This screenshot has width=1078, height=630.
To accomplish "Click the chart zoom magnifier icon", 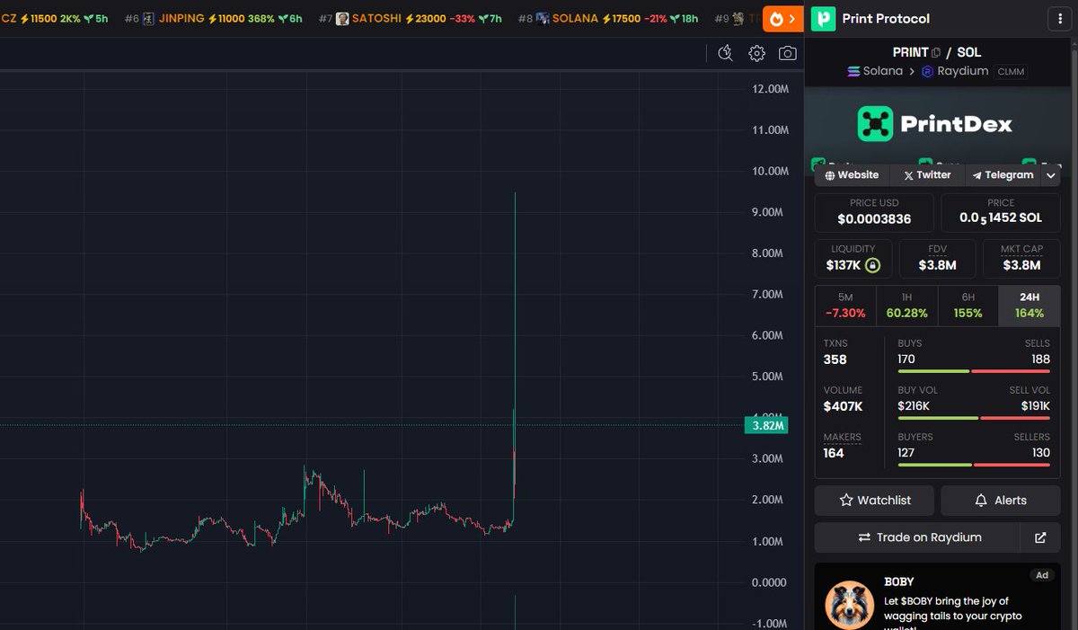I will [x=726, y=54].
